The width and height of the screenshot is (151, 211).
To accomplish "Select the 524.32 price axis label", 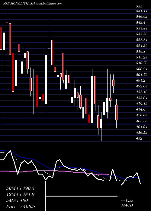I will 141,46.
